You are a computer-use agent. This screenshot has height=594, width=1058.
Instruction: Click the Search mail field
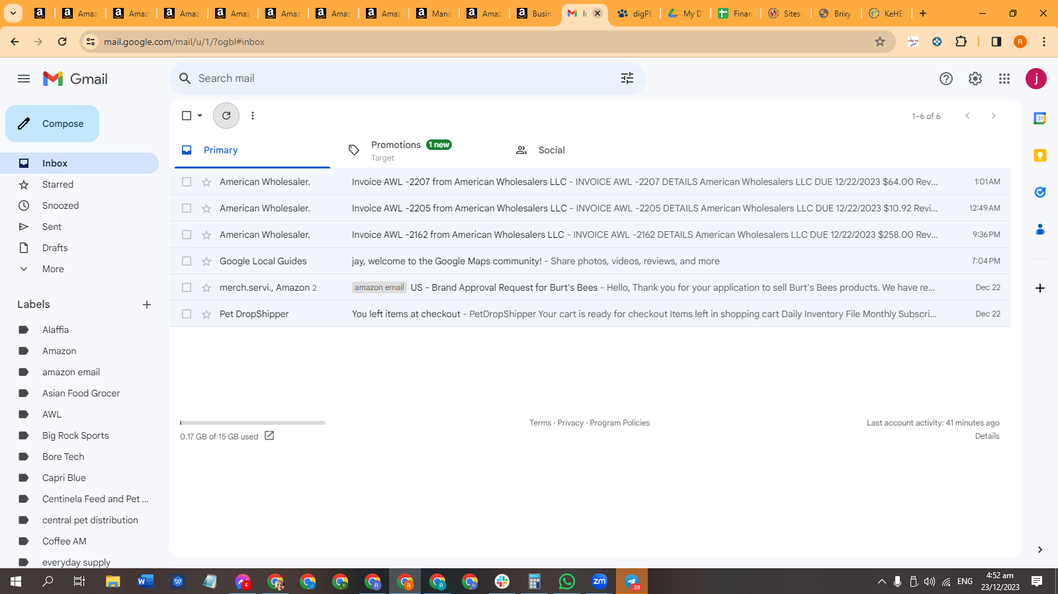coord(408,79)
